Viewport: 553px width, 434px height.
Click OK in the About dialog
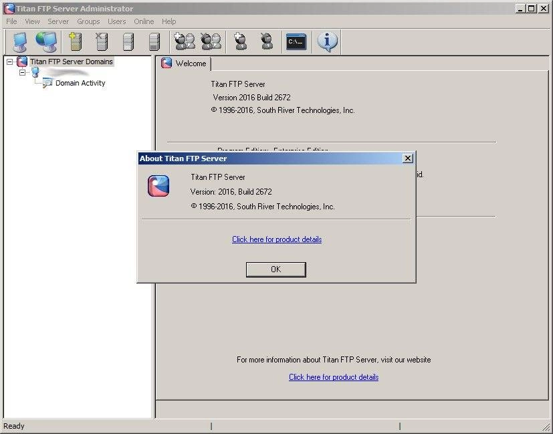click(275, 269)
